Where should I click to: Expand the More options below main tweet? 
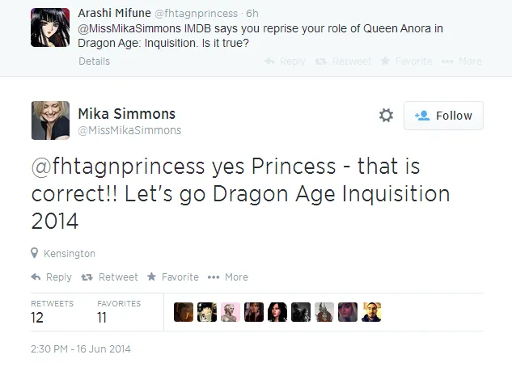[x=228, y=277]
